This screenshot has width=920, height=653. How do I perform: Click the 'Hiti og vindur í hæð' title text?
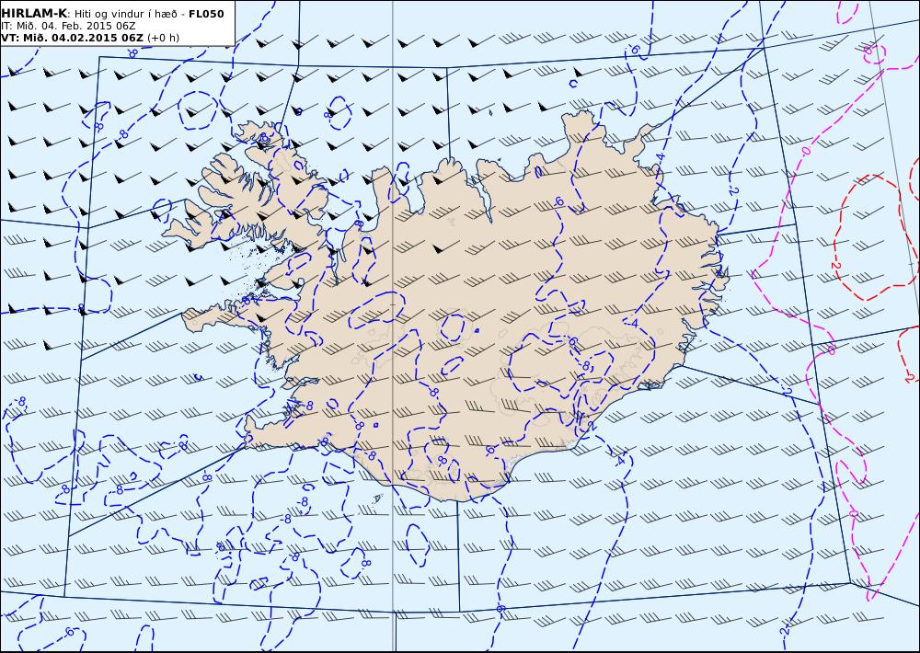(127, 14)
